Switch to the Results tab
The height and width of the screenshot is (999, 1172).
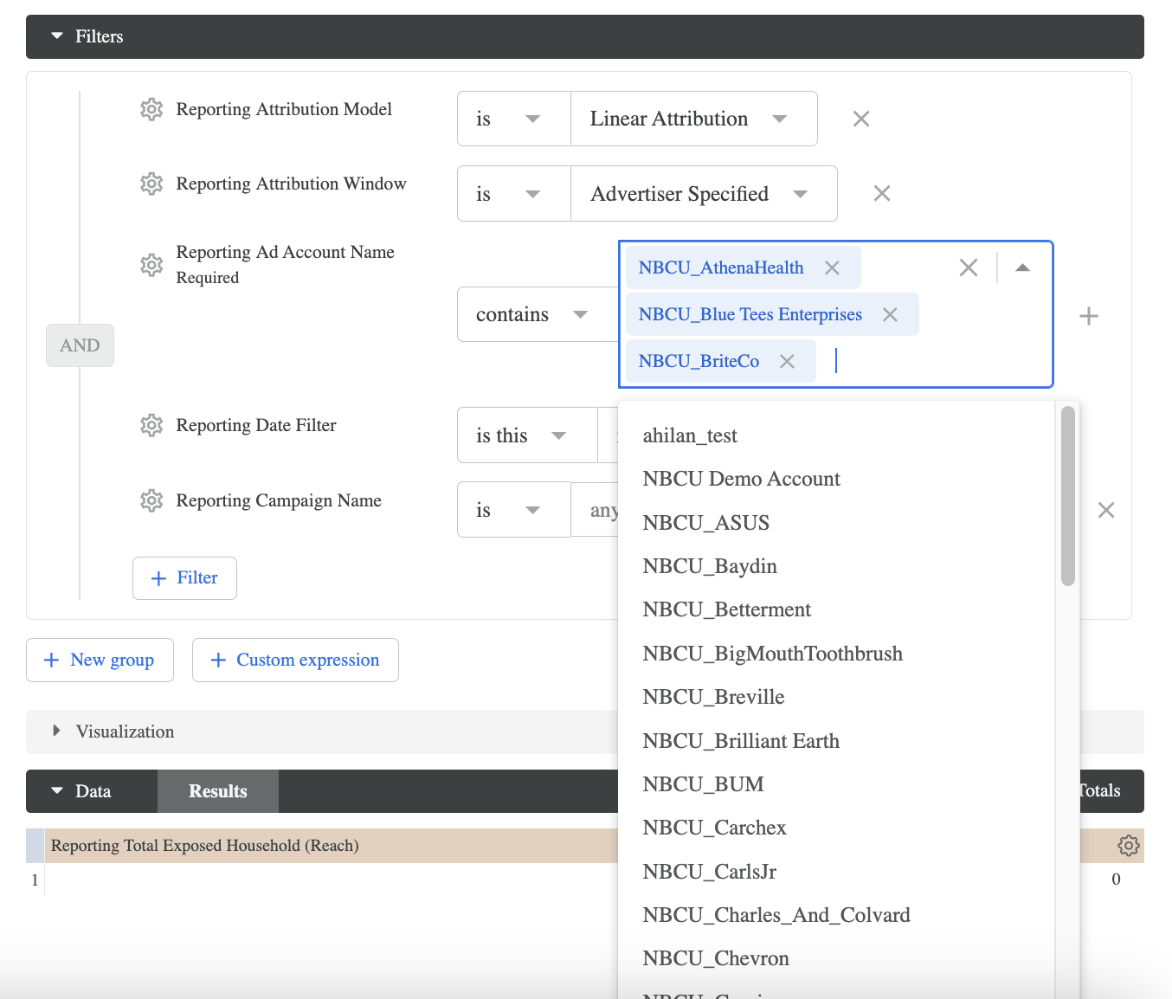coord(218,791)
